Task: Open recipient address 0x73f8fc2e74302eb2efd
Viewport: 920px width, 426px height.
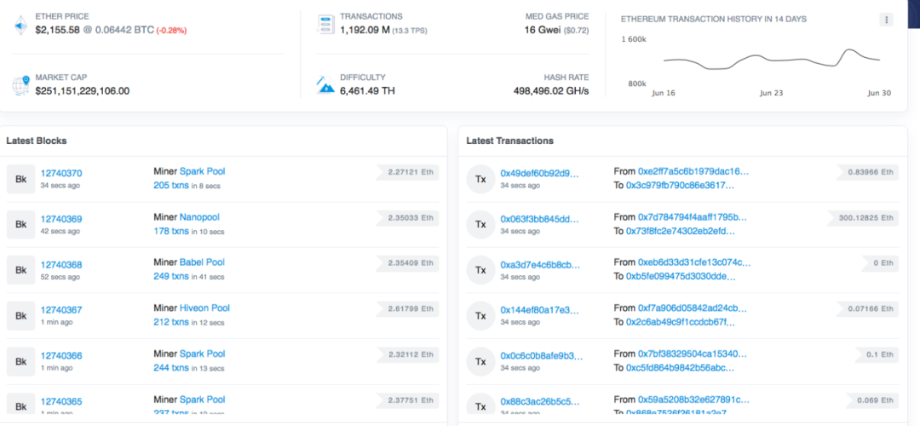Action: pos(680,231)
